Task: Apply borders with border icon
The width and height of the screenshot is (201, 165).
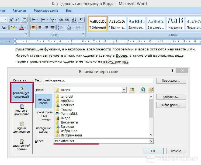Action: [x=78, y=27]
